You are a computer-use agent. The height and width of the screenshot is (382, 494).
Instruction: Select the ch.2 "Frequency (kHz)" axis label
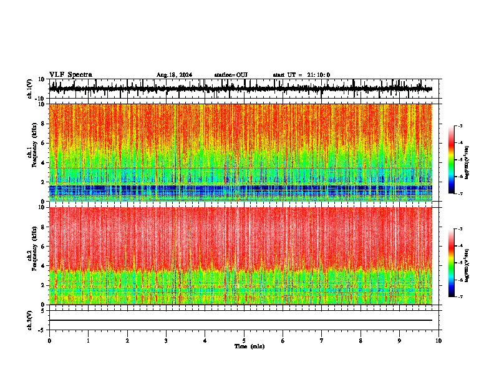coord(34,248)
